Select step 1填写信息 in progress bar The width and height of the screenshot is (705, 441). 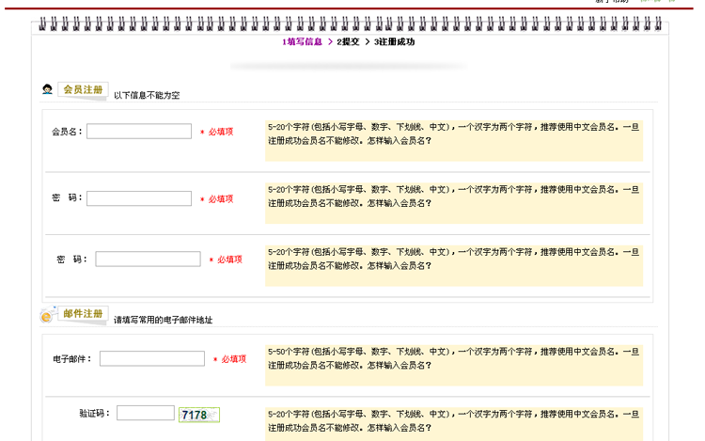(x=302, y=41)
